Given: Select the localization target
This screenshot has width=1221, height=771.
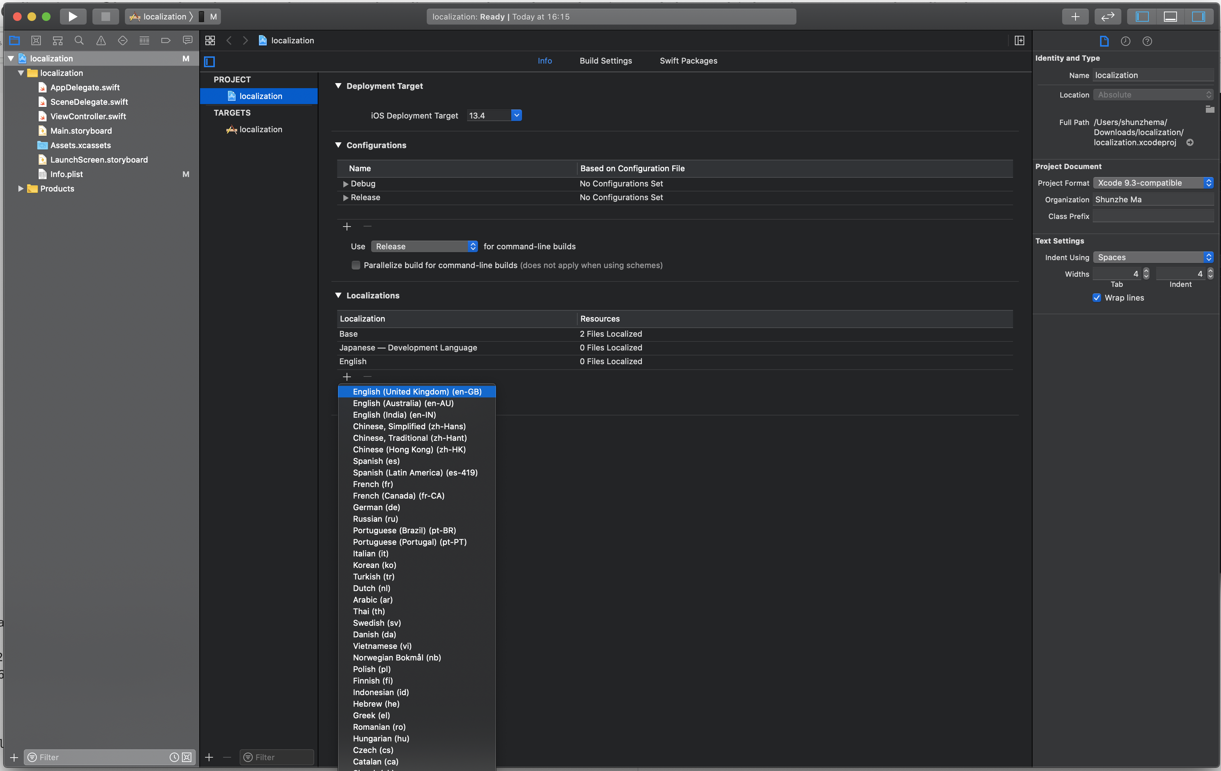Looking at the screenshot, I should coord(261,129).
